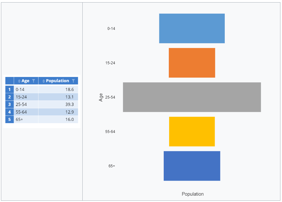Select row 3 of the table
282x202 pixels.
coord(10,104)
